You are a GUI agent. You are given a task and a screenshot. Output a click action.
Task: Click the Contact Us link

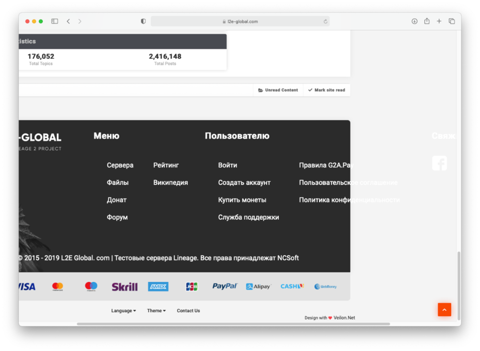(x=188, y=311)
